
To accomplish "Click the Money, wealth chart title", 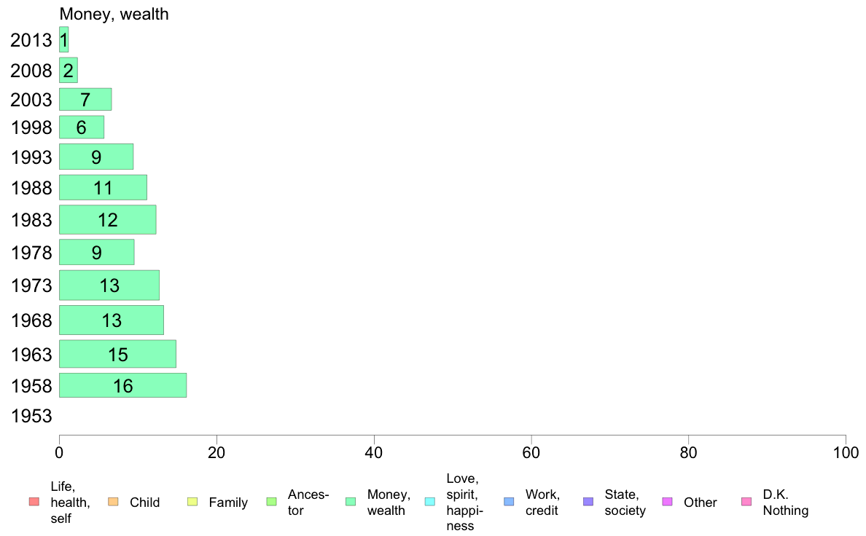I will point(114,15).
